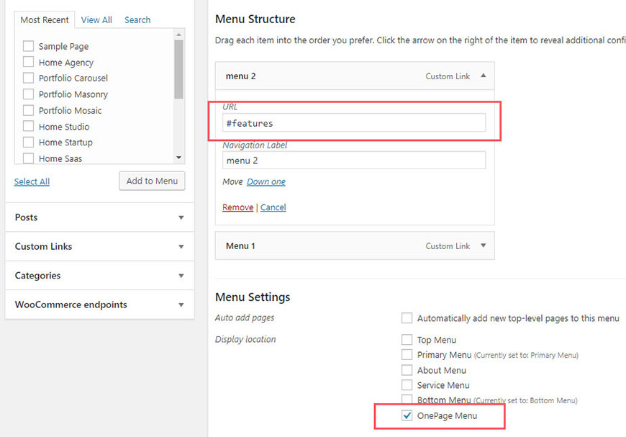
Task: Uncheck the OnePage Menu location
Action: (407, 415)
